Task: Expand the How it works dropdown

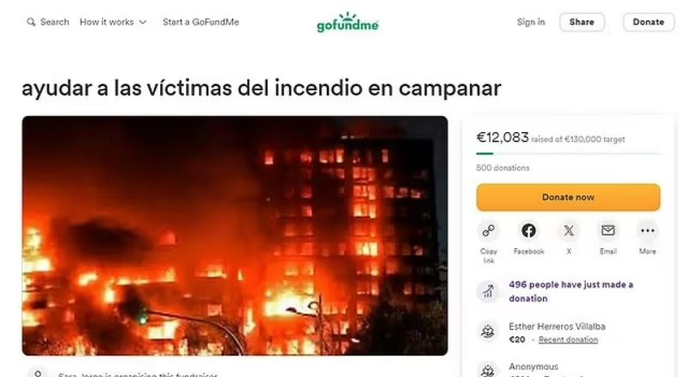Action: click(113, 22)
